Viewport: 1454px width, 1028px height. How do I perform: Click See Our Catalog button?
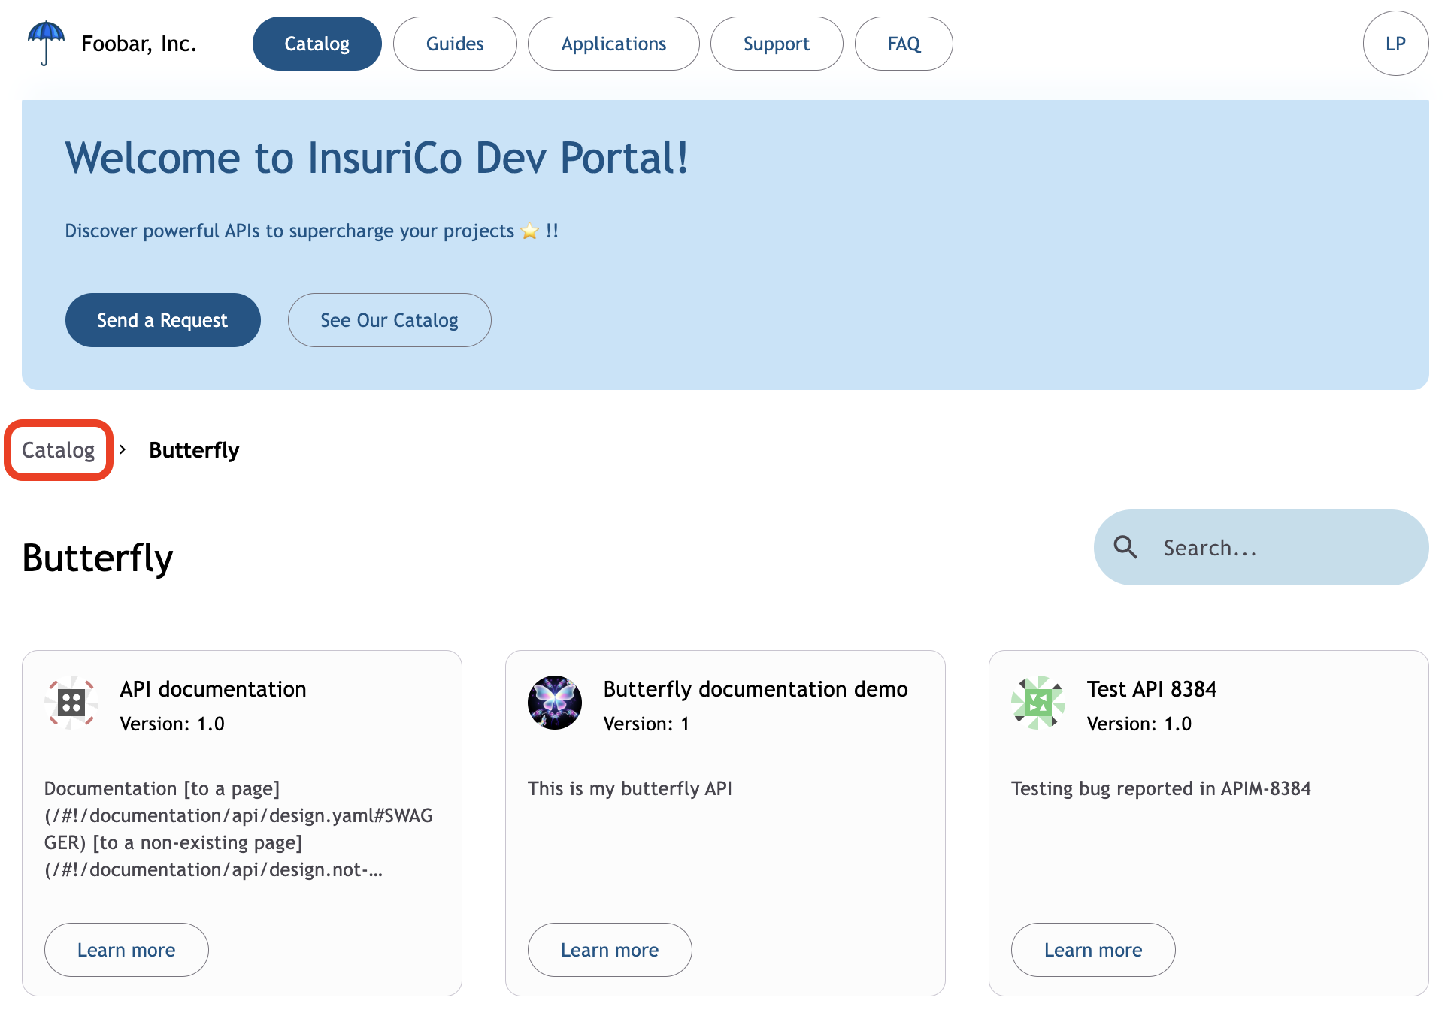389,320
